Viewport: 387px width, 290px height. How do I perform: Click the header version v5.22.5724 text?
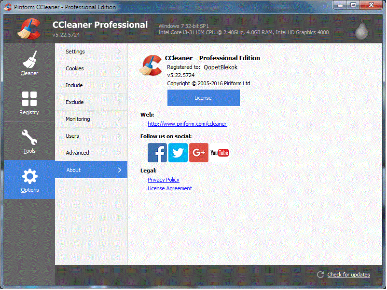pos(66,35)
